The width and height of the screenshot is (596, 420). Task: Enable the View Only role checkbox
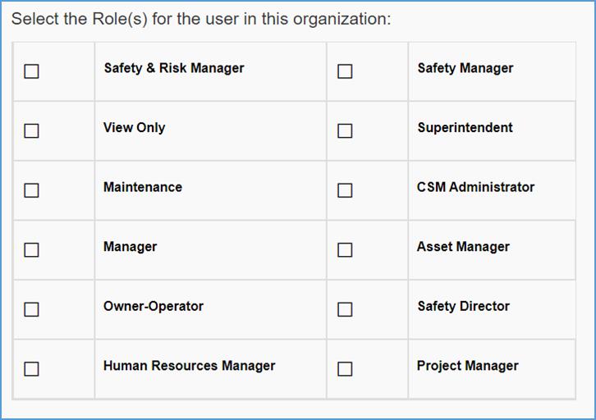31,130
